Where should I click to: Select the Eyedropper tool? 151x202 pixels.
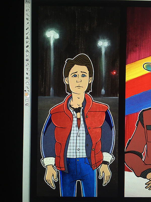pyautogui.click(x=27, y=24)
